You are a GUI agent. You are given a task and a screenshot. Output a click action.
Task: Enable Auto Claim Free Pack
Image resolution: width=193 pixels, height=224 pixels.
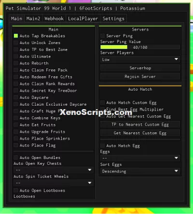[x=16, y=70]
